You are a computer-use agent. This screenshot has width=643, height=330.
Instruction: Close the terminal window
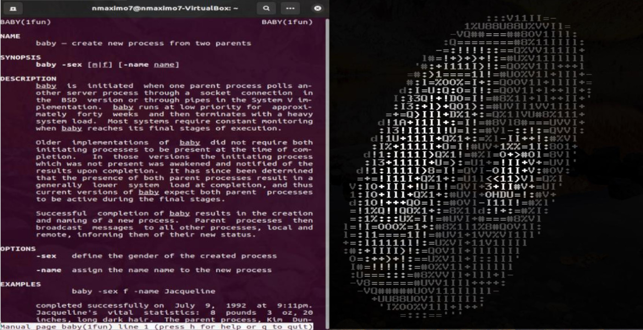[317, 8]
